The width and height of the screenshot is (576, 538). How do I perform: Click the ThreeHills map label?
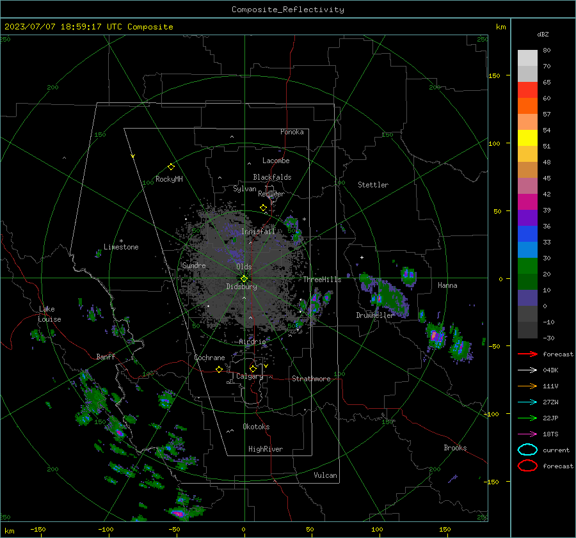tap(322, 280)
